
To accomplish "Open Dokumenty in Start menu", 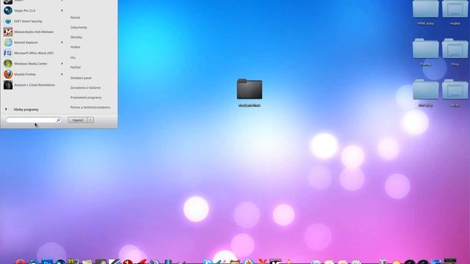I will point(79,27).
